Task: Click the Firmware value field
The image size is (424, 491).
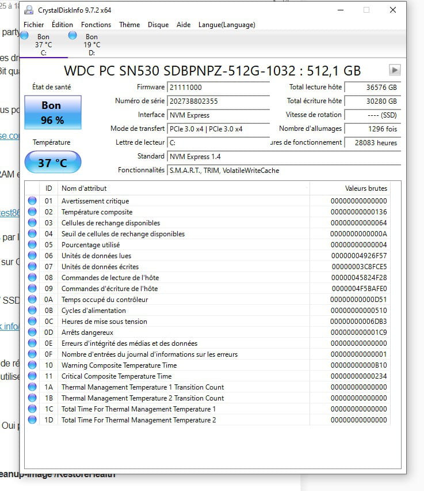Action: [217, 87]
